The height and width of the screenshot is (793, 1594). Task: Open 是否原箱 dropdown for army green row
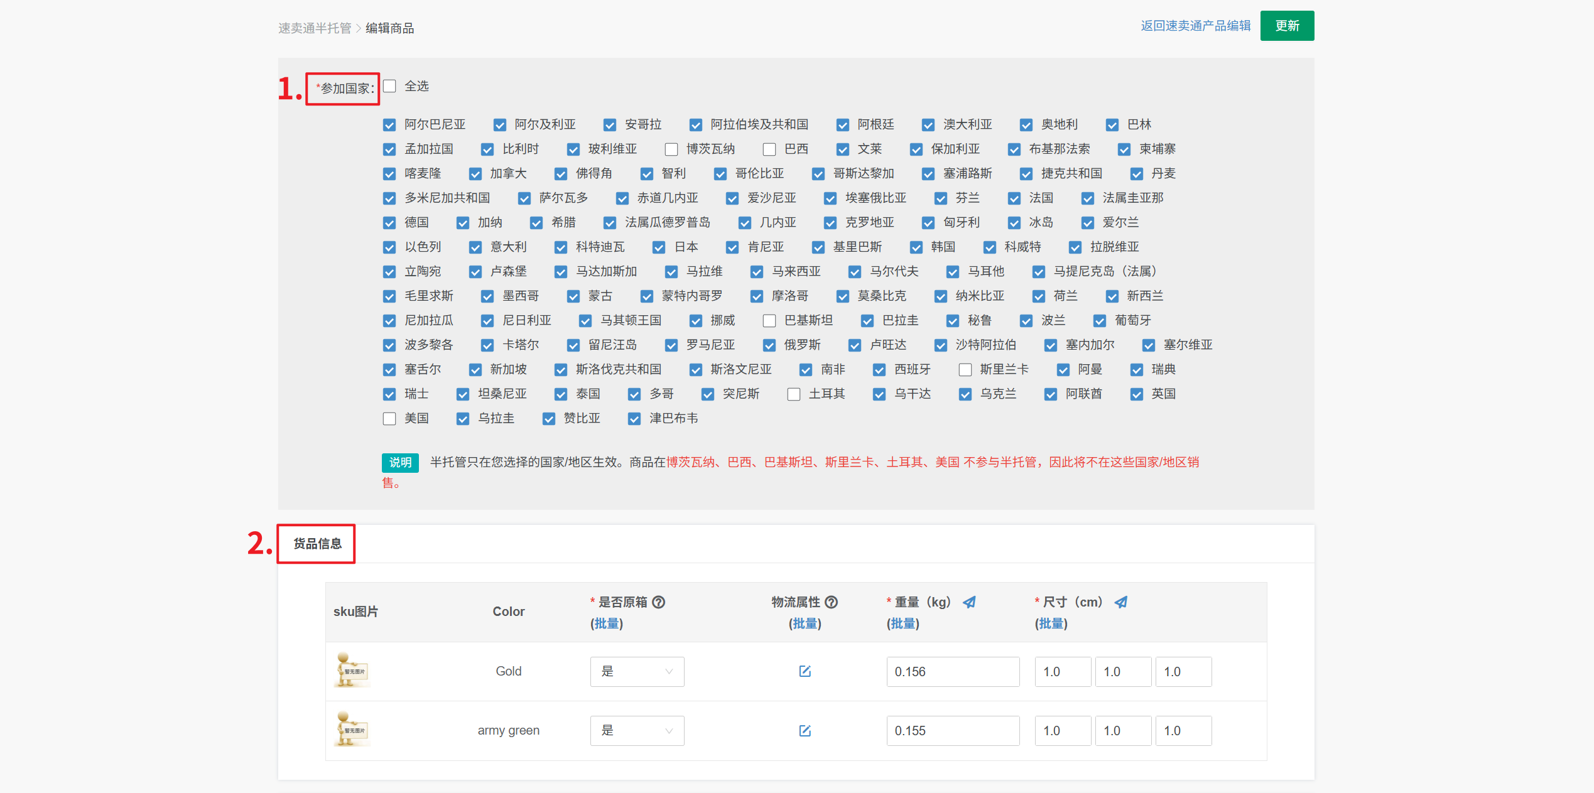pyautogui.click(x=636, y=730)
